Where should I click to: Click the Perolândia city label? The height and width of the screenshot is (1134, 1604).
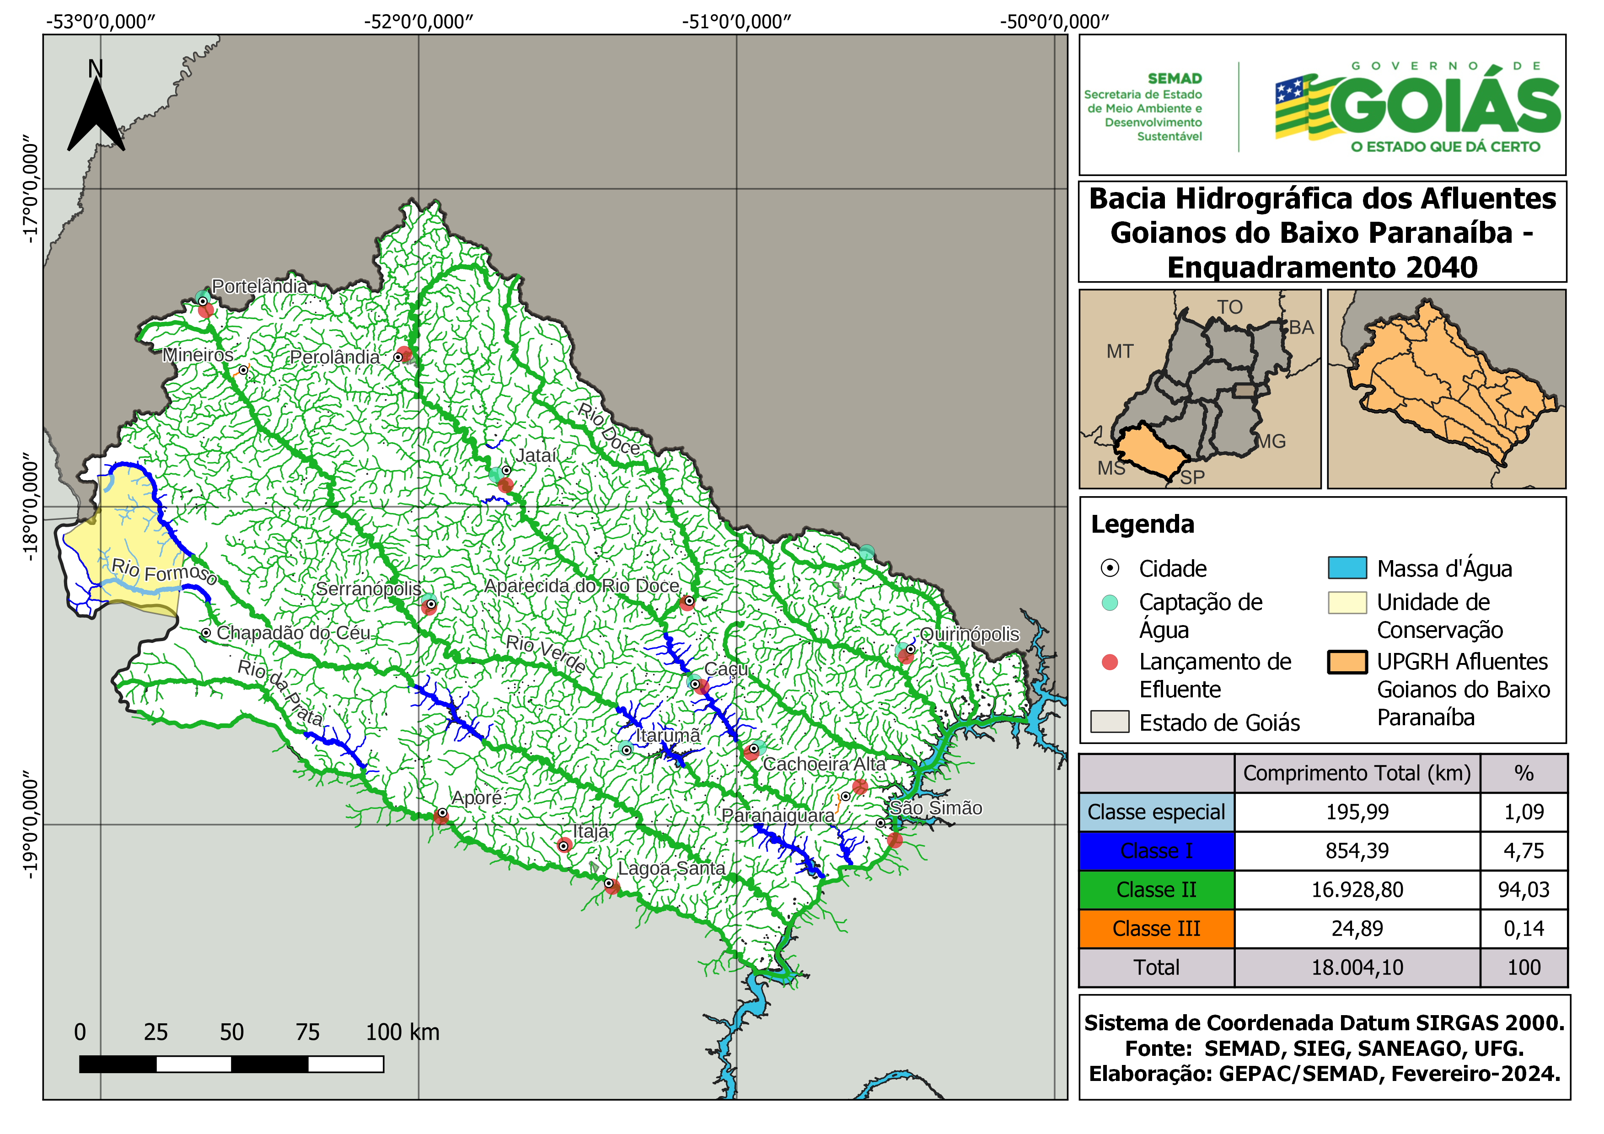pos(335,358)
